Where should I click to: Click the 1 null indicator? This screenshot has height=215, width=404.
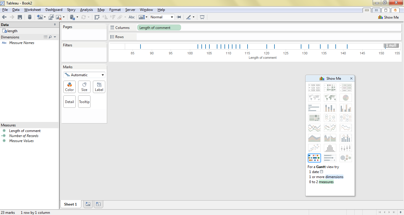tap(392, 45)
